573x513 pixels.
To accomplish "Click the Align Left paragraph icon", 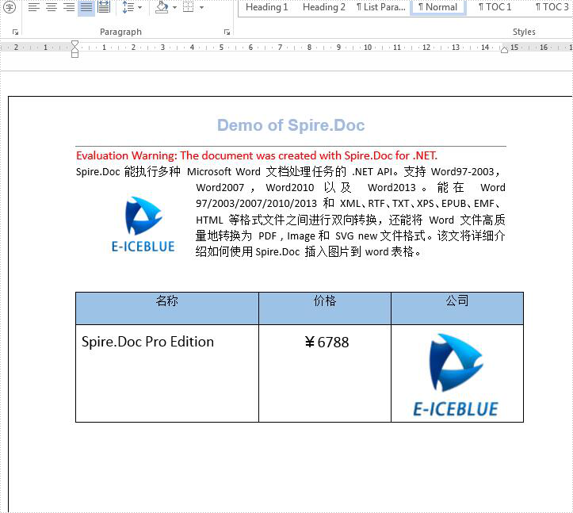I will point(32,7).
